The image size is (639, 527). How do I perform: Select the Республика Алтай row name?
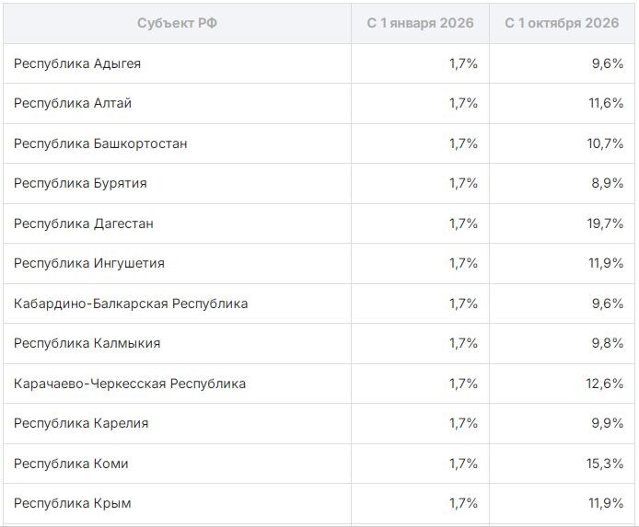click(x=73, y=103)
